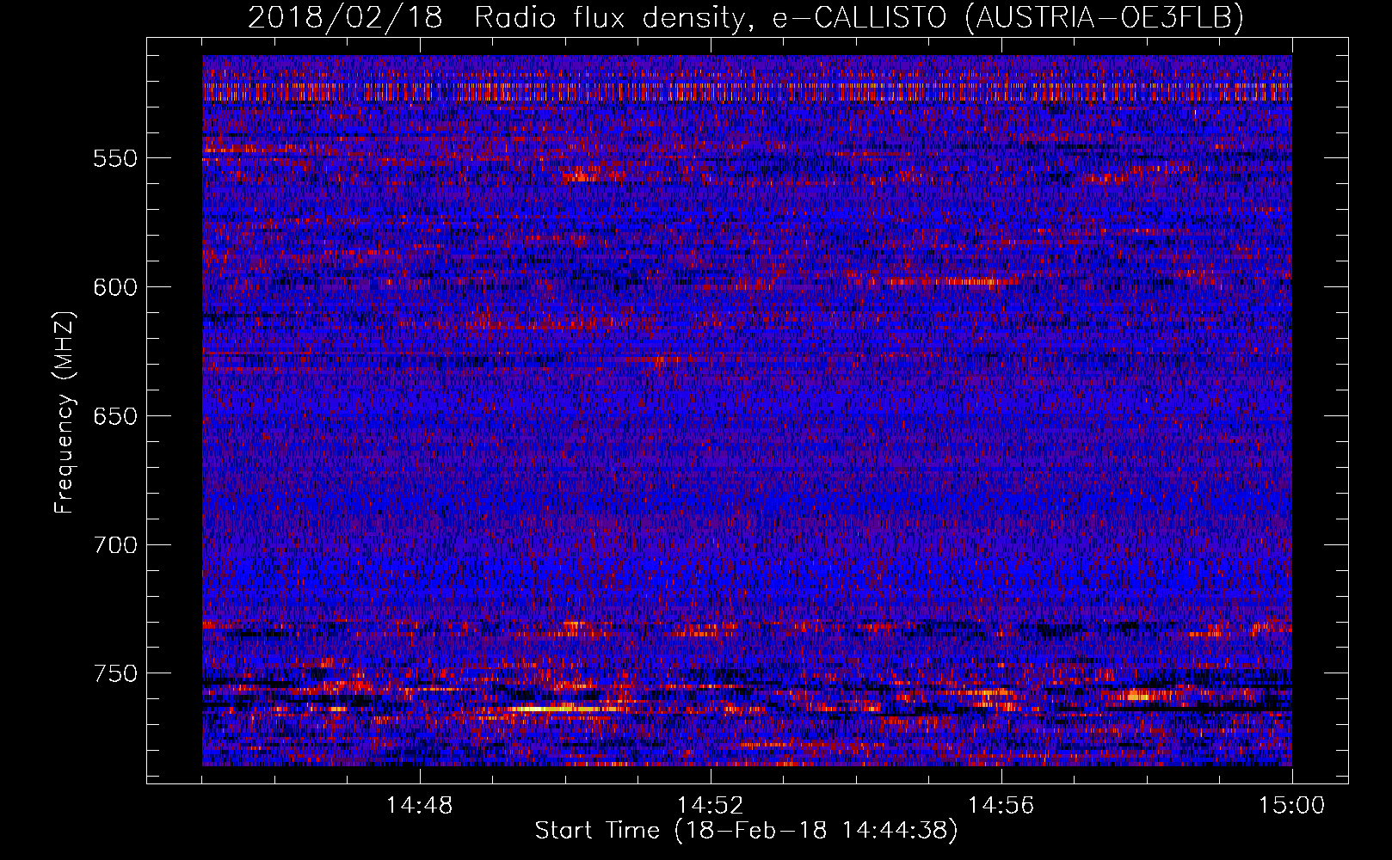Click the 15:00 time tick label

[x=1292, y=806]
